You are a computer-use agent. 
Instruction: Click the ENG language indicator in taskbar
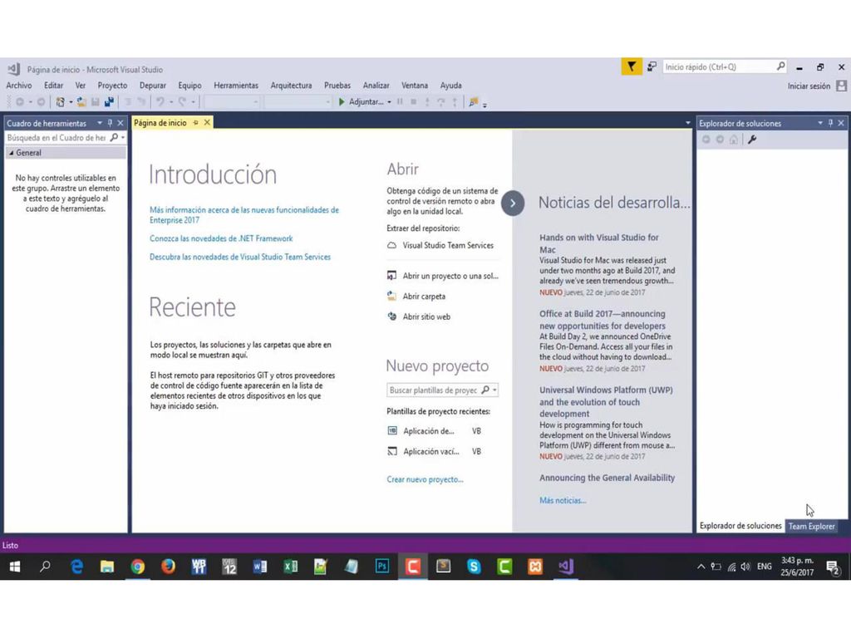pyautogui.click(x=765, y=567)
